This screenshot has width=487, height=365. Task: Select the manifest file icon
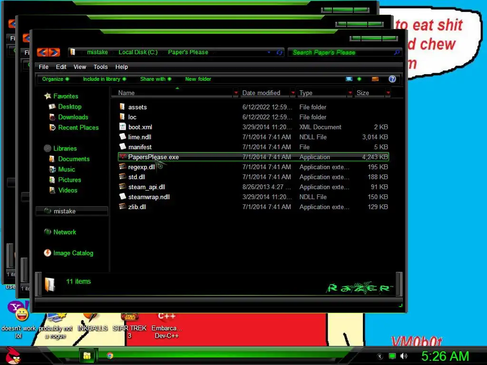[123, 146]
